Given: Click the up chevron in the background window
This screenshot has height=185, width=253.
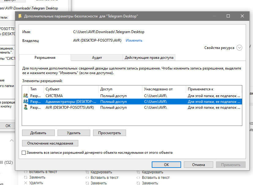Looking at the screenshot, I should [12, 140].
